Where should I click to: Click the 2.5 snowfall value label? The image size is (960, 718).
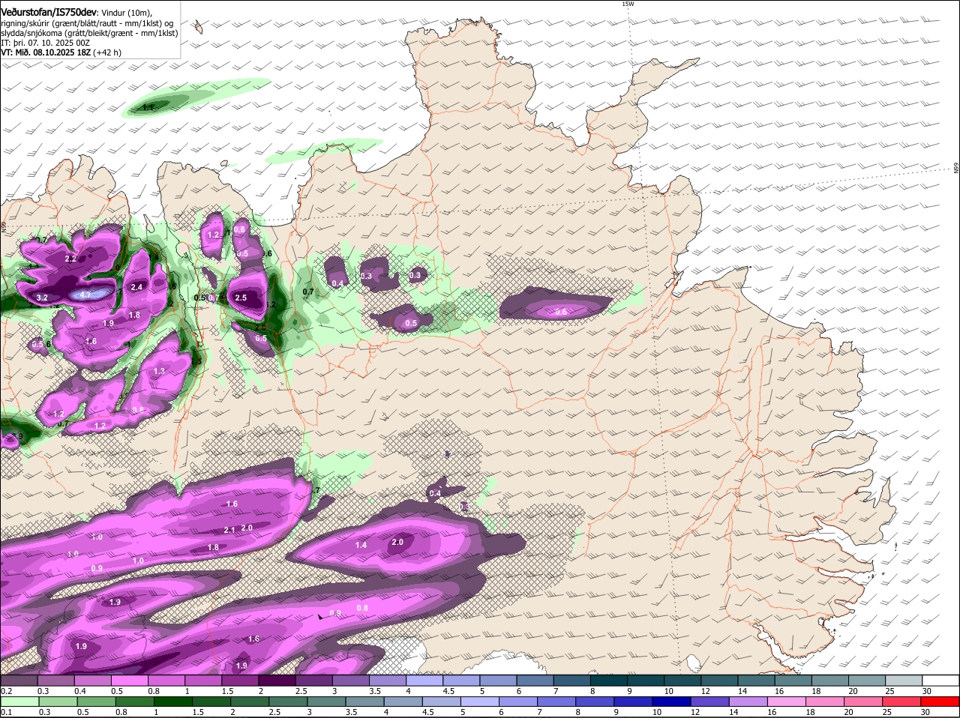point(241,298)
